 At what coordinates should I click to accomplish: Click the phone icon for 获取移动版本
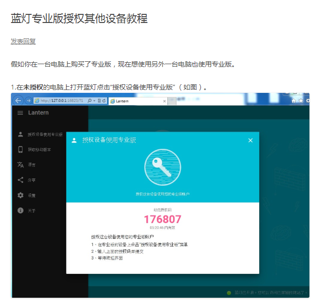[21, 149]
